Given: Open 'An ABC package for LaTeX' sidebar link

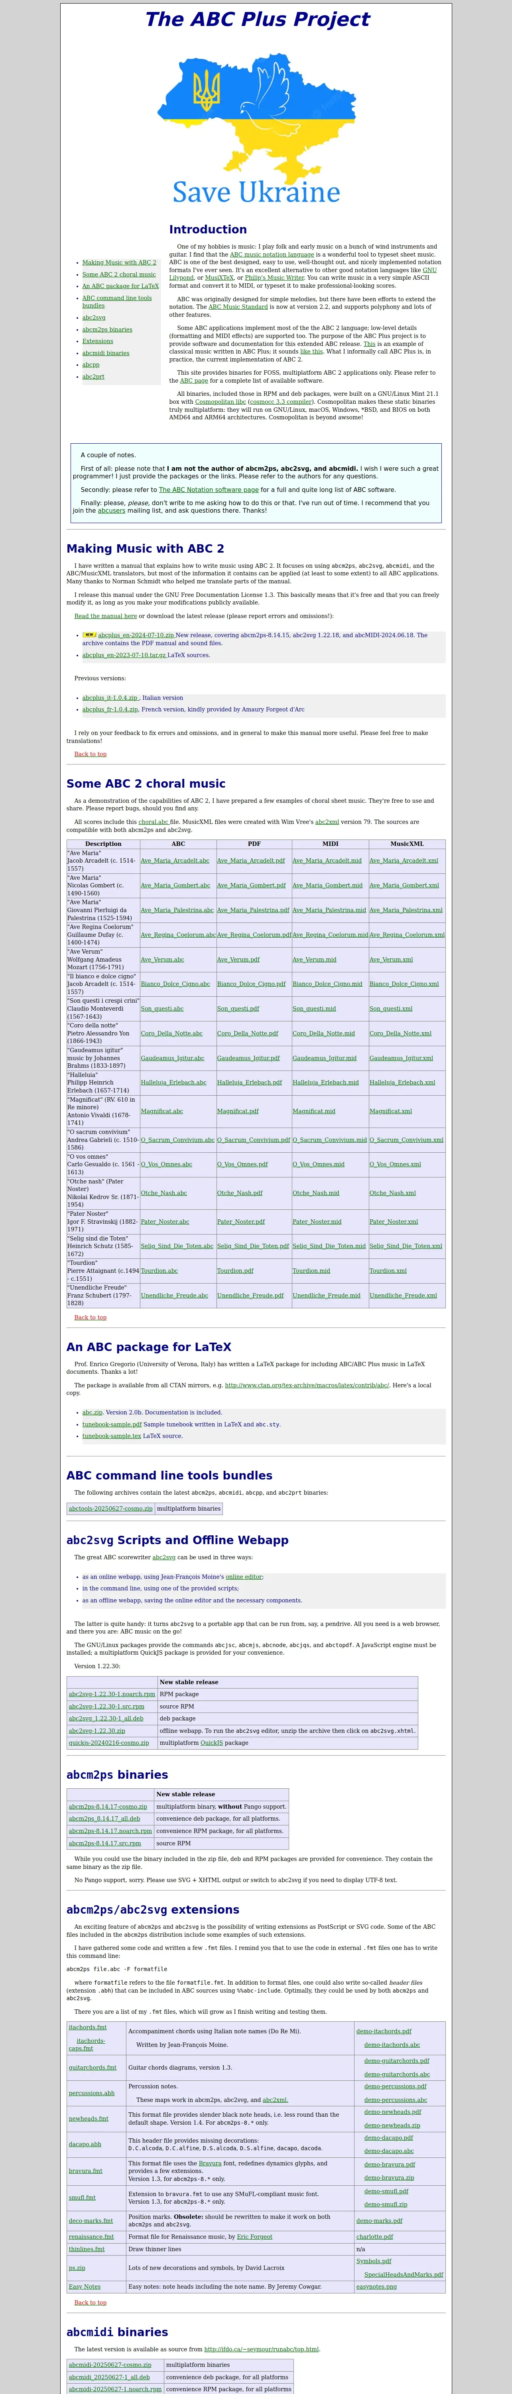Looking at the screenshot, I should coord(120,286).
